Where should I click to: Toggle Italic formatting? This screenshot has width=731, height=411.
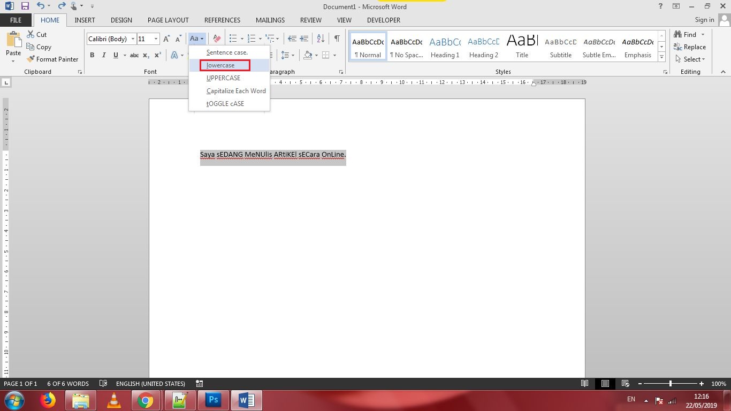(103, 55)
